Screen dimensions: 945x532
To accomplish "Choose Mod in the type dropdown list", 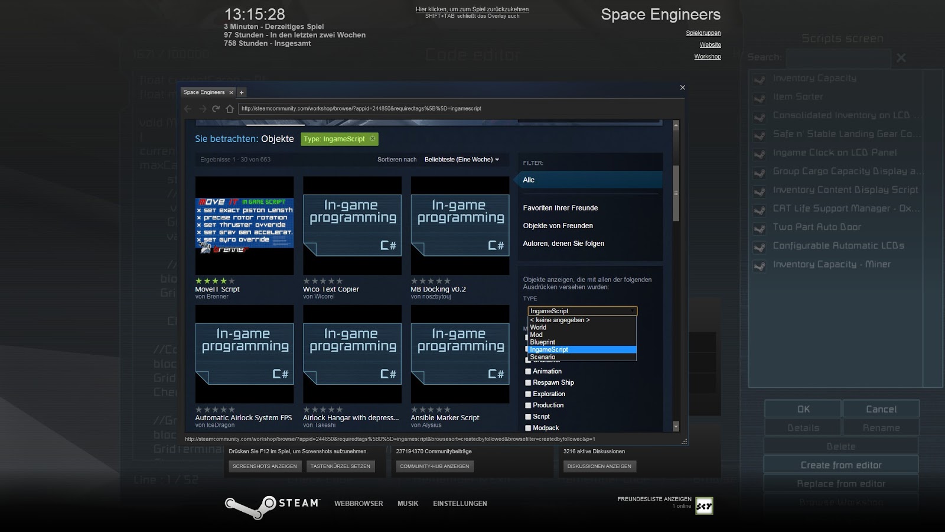I will click(x=582, y=335).
